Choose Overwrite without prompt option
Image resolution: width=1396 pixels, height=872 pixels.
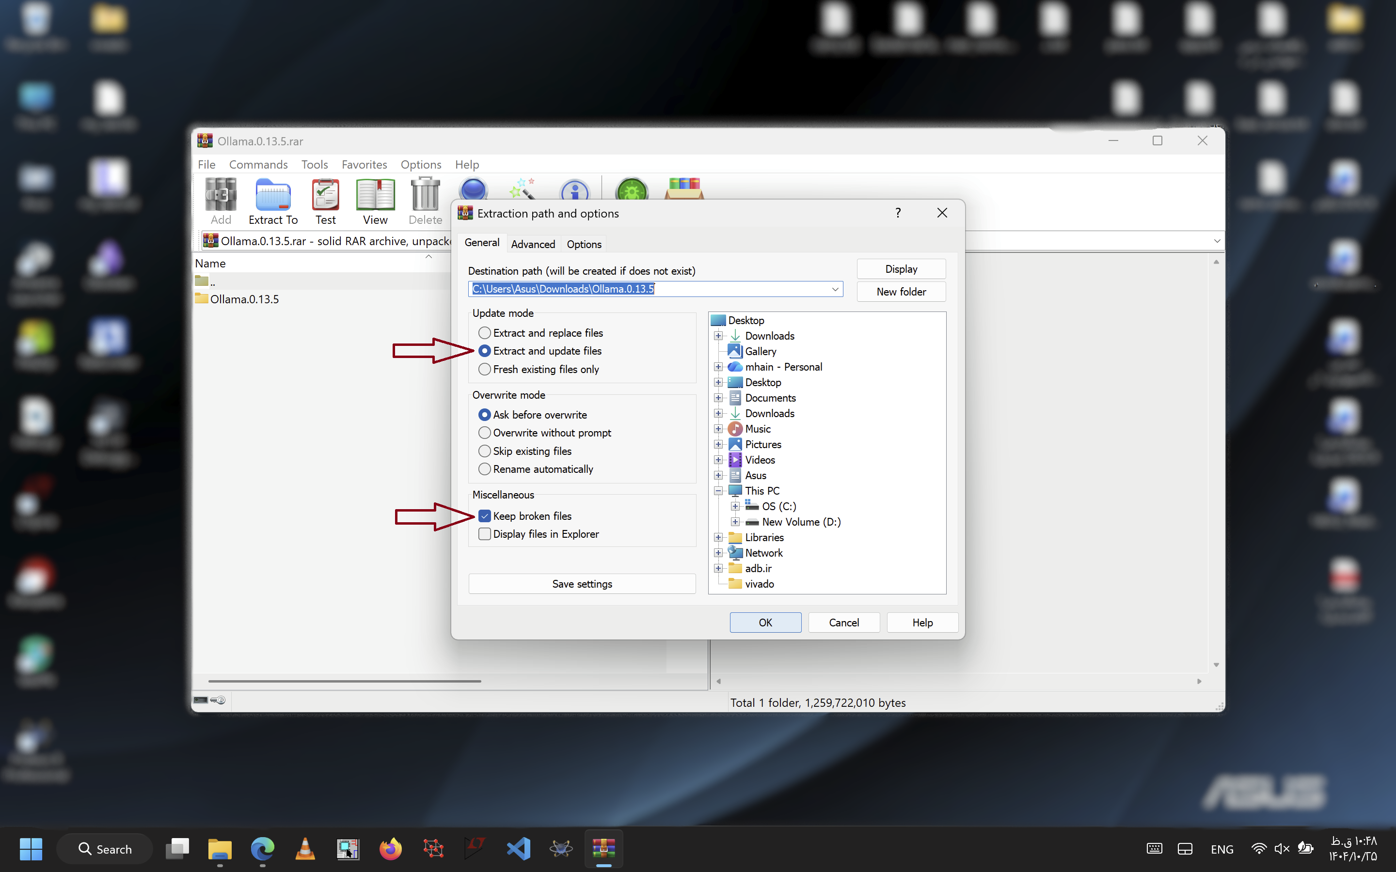(x=485, y=433)
